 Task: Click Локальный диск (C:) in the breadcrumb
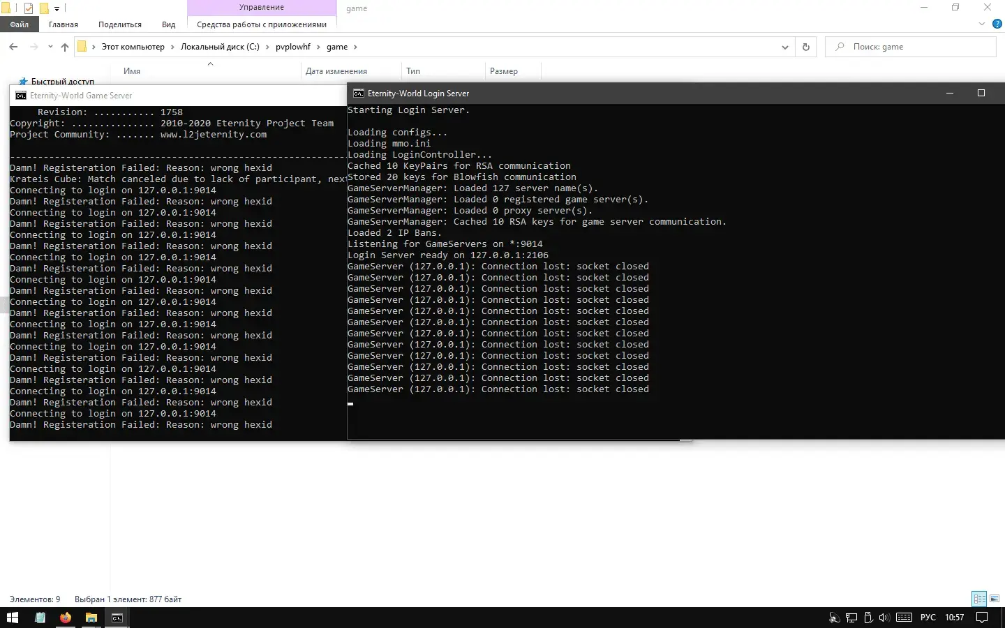(x=220, y=47)
